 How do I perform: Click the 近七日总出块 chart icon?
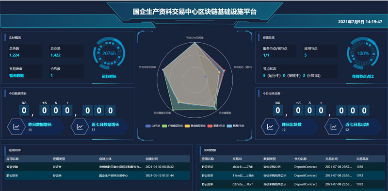334,127
